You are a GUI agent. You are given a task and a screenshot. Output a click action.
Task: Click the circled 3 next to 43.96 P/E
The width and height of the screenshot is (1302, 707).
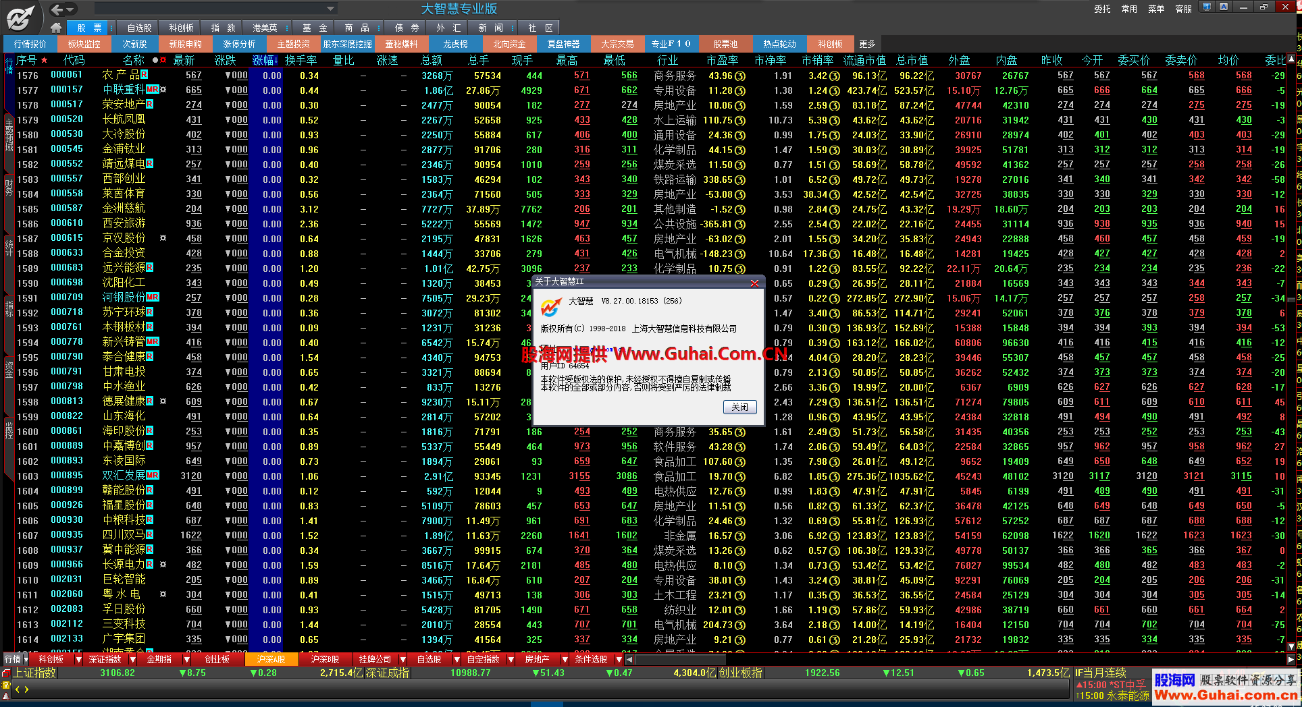[x=740, y=76]
